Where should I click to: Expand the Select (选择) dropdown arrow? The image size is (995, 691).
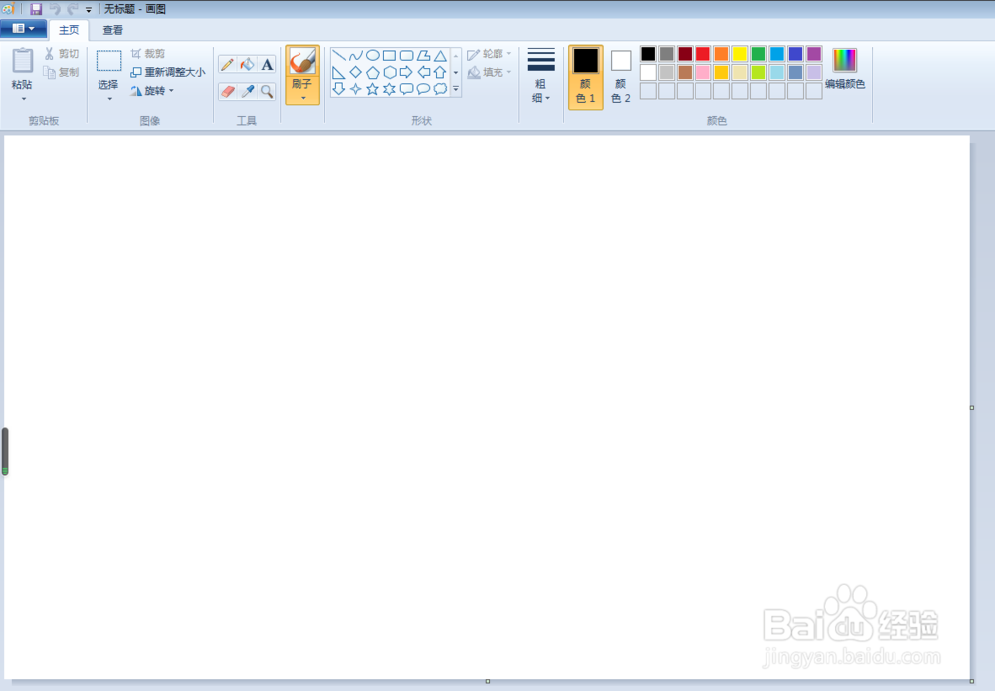pos(109,99)
